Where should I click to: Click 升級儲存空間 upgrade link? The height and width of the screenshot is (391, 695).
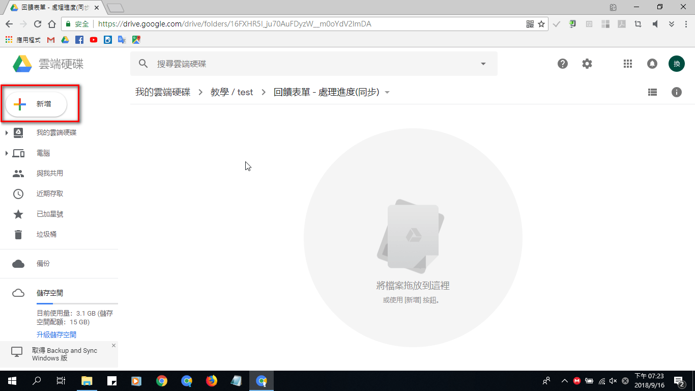[56, 334]
